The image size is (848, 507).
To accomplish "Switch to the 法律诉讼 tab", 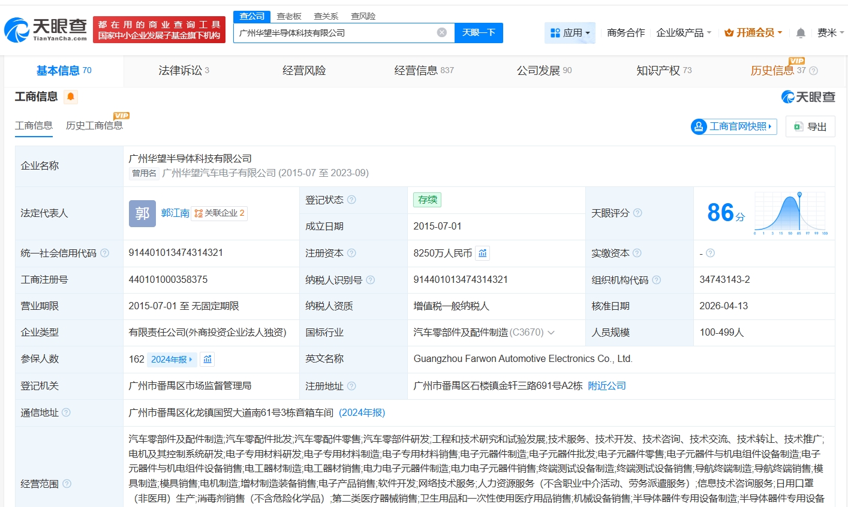I will (x=184, y=71).
